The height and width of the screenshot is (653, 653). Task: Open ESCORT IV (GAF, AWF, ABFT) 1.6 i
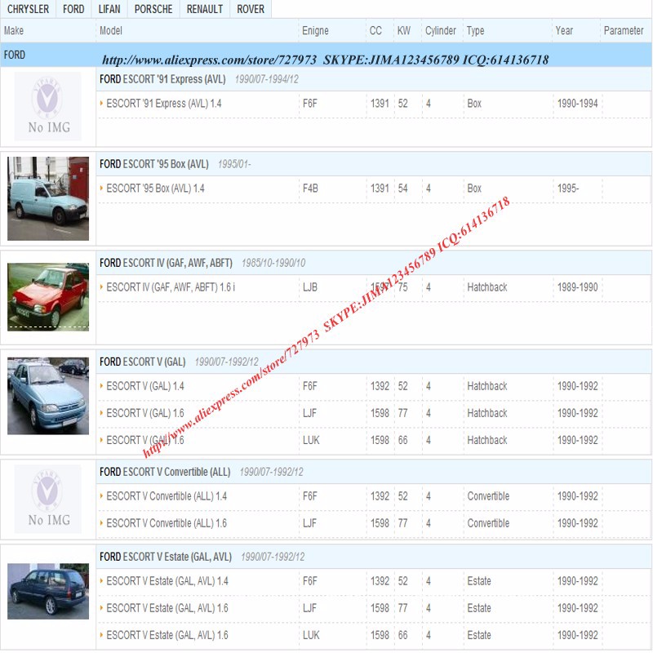click(171, 287)
